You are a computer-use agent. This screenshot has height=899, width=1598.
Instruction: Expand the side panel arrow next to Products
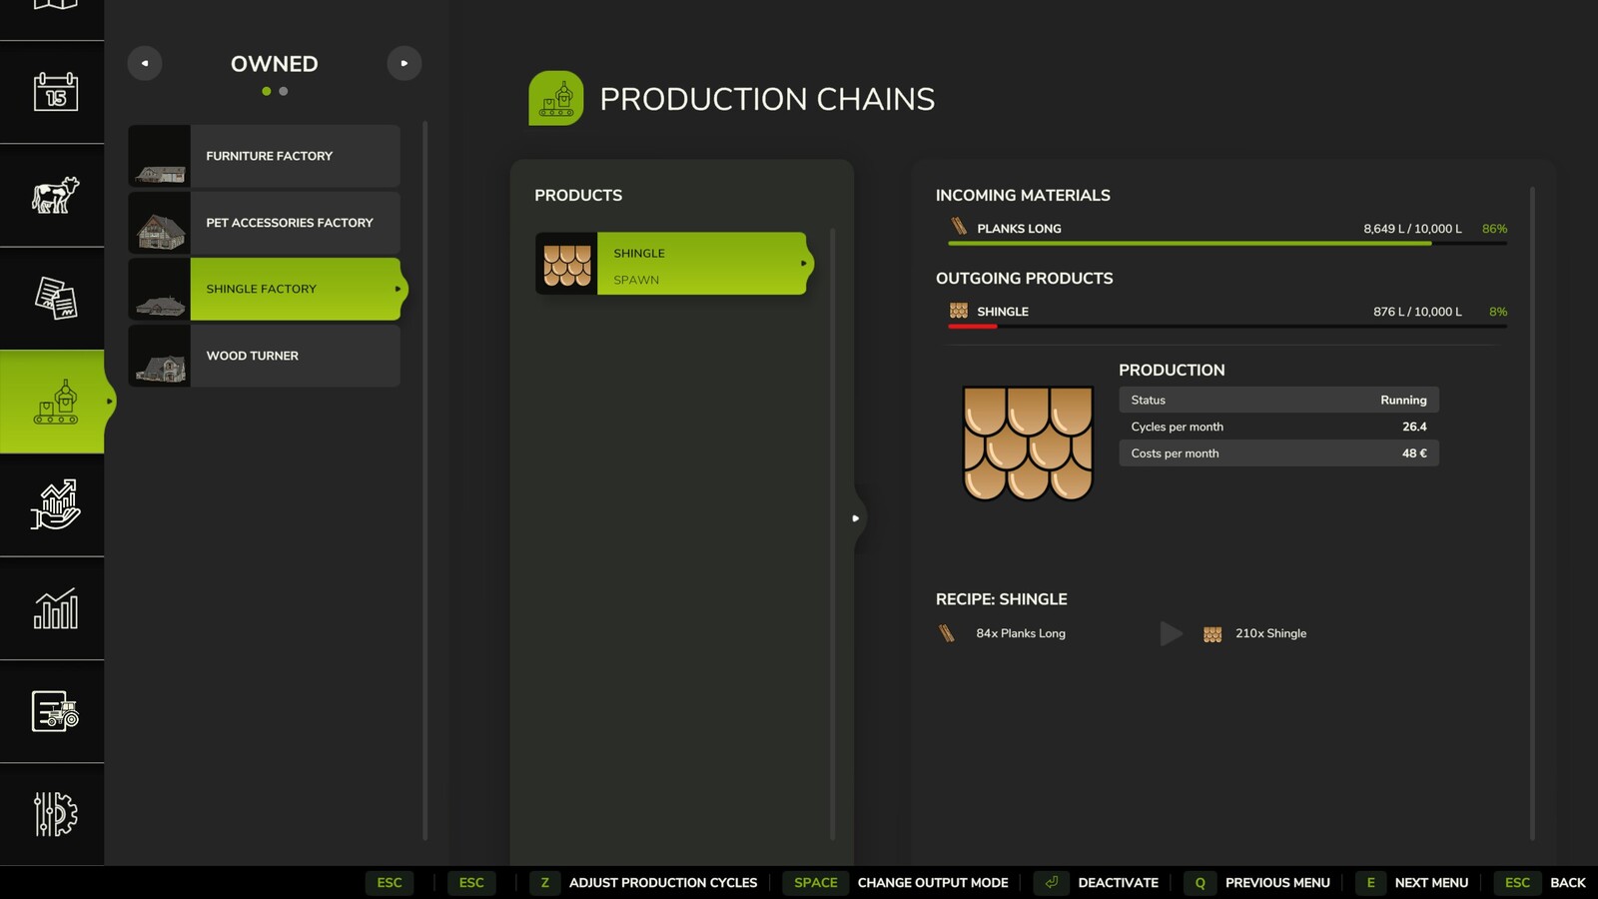click(856, 518)
